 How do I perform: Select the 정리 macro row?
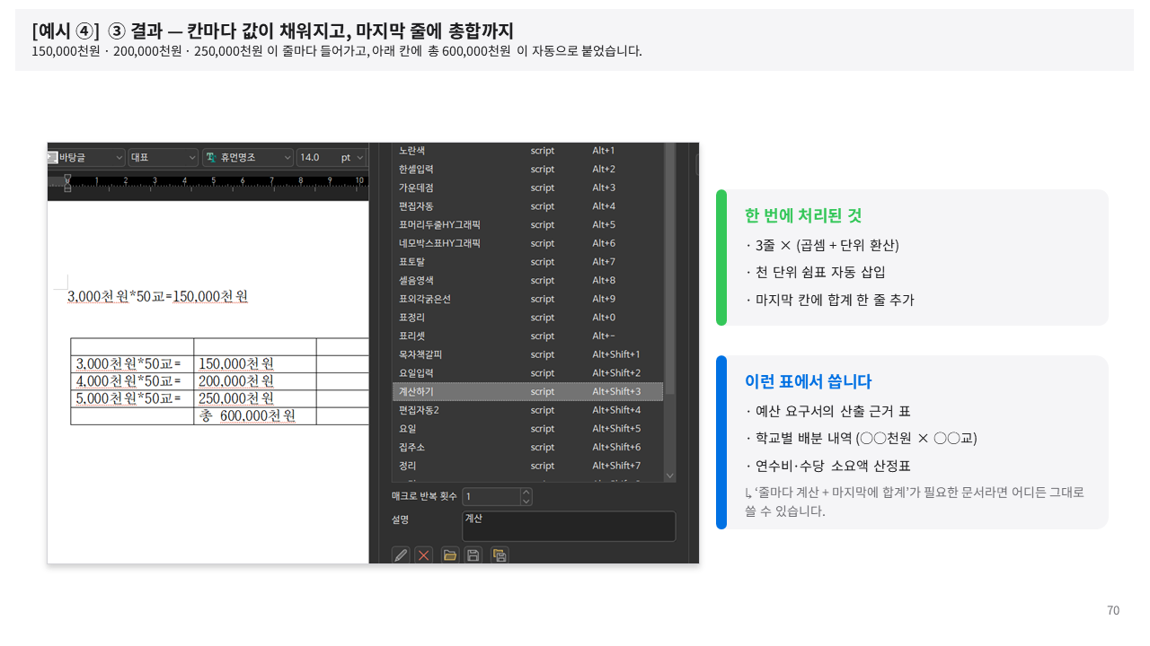527,466
